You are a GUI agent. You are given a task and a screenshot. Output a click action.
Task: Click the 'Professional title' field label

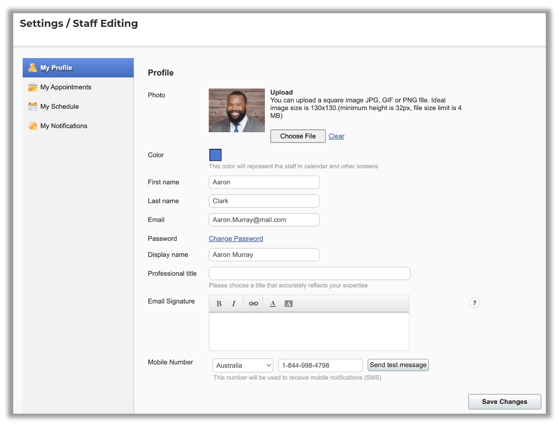coord(172,273)
